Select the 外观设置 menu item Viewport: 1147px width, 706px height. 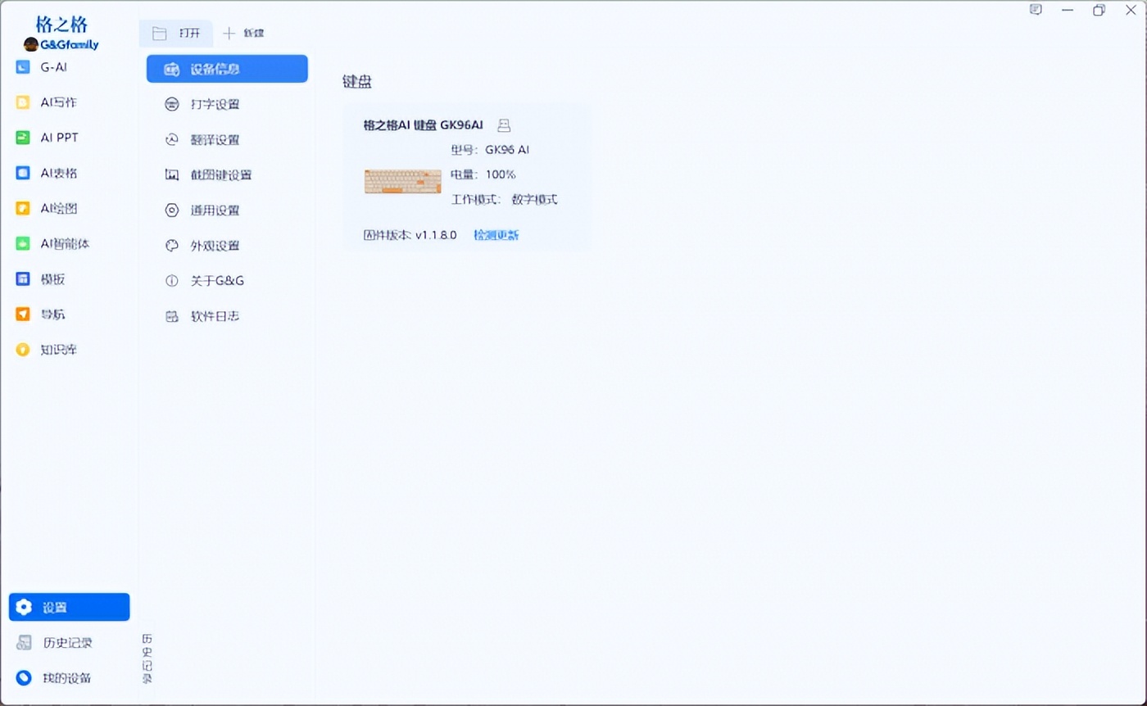click(x=227, y=245)
